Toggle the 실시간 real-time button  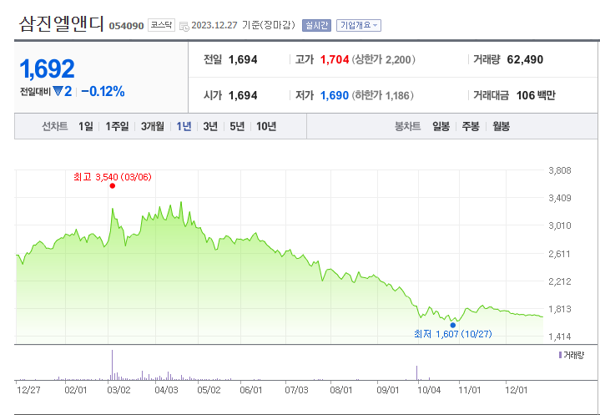[x=316, y=26]
